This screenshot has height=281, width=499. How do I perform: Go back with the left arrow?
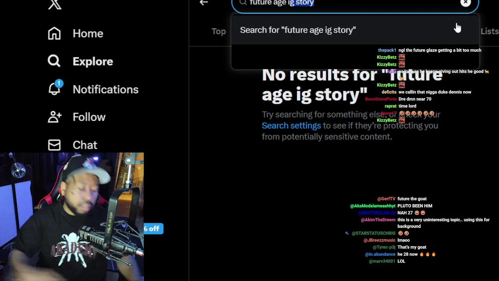pyautogui.click(x=203, y=3)
